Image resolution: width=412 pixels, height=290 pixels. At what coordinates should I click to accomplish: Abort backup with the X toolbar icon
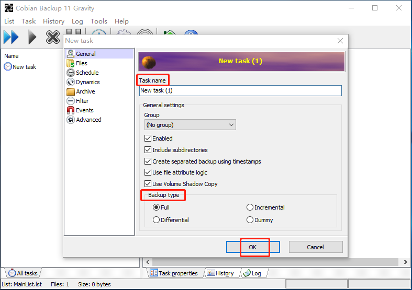point(53,37)
